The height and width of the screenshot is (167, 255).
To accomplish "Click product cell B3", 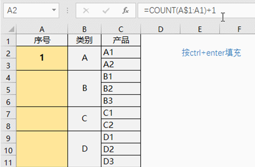I will click(121, 101).
